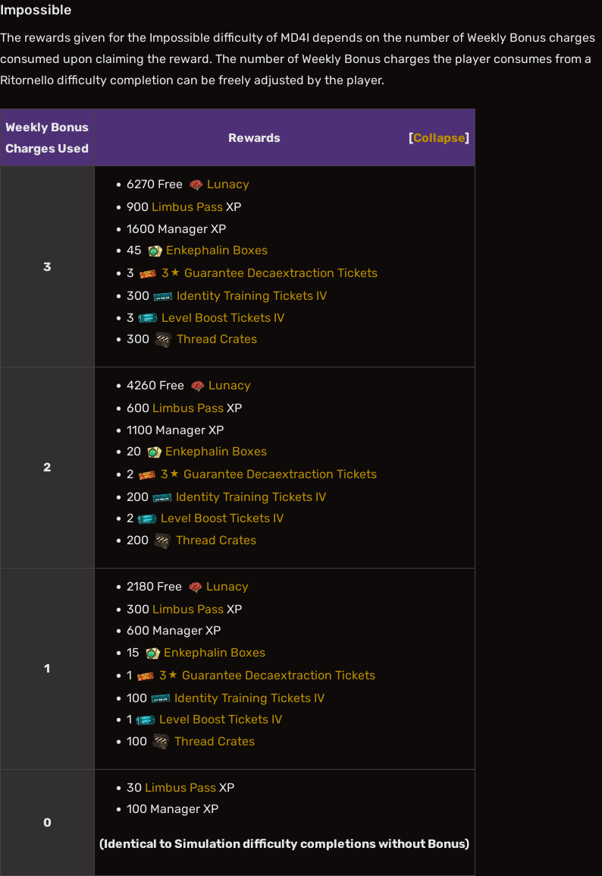The height and width of the screenshot is (876, 602).
Task: Click the Thread Crates icon beside 100
Action: [x=161, y=742]
